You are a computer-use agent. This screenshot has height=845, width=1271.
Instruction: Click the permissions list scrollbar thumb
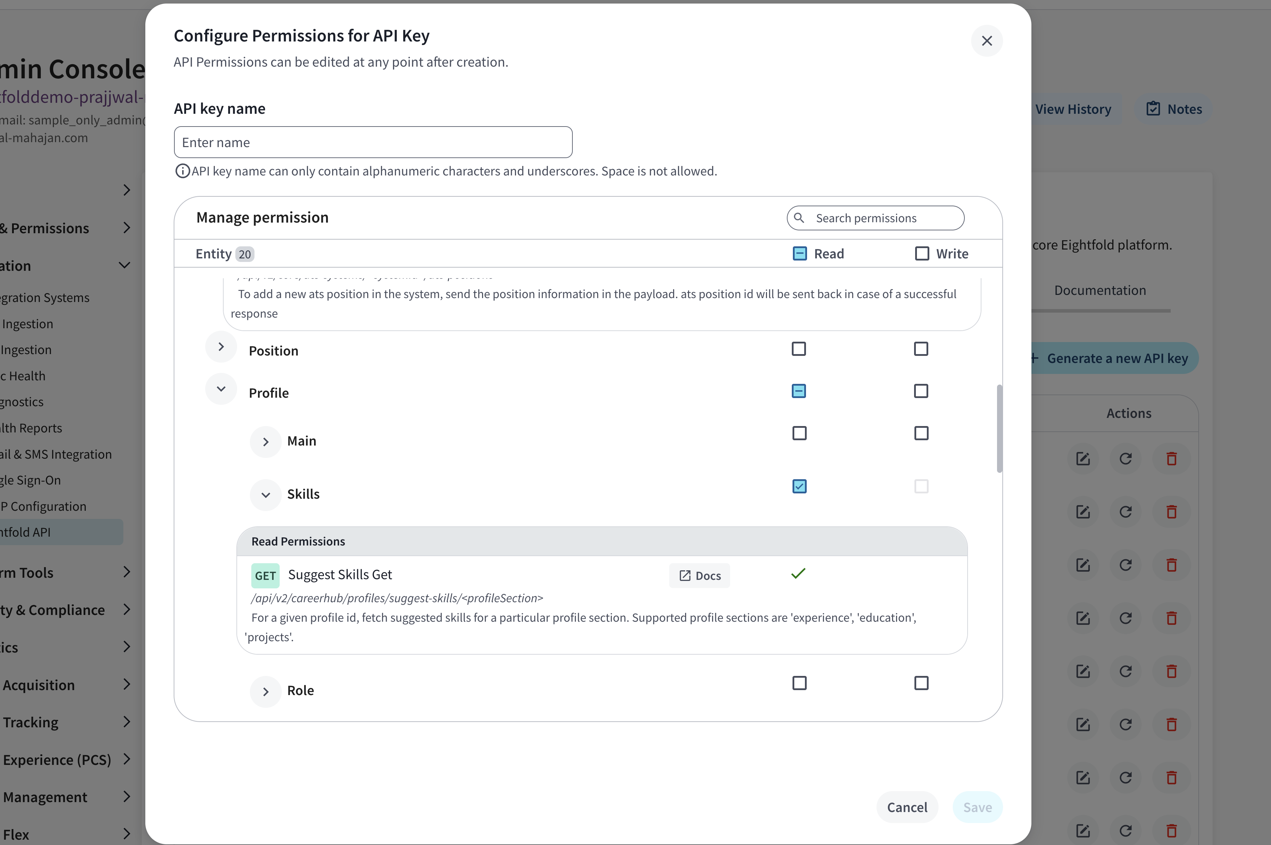(x=1000, y=429)
